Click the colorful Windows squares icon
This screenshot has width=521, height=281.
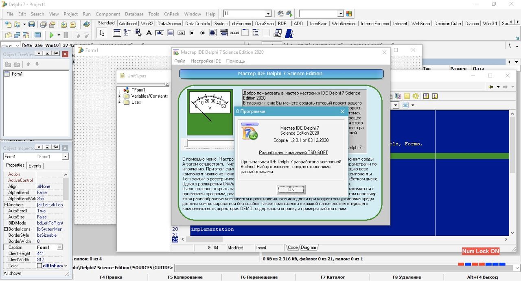point(349,13)
